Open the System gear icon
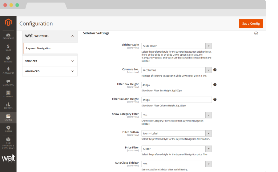Viewport: 278px width, 172px height. coord(8,129)
